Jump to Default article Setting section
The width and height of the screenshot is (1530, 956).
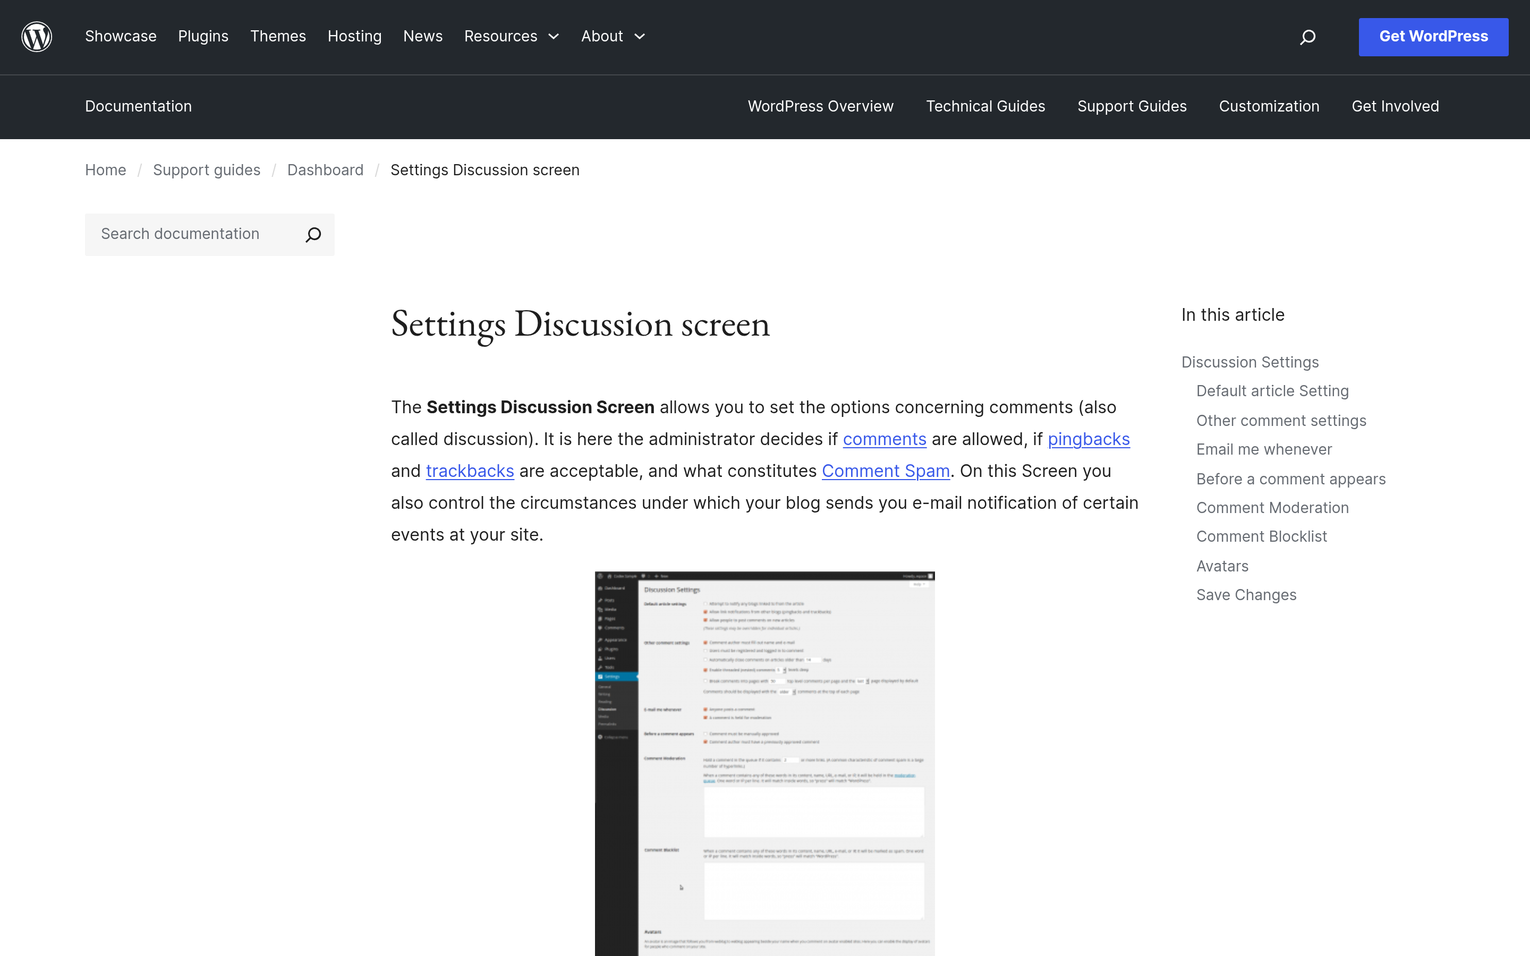[x=1272, y=391]
